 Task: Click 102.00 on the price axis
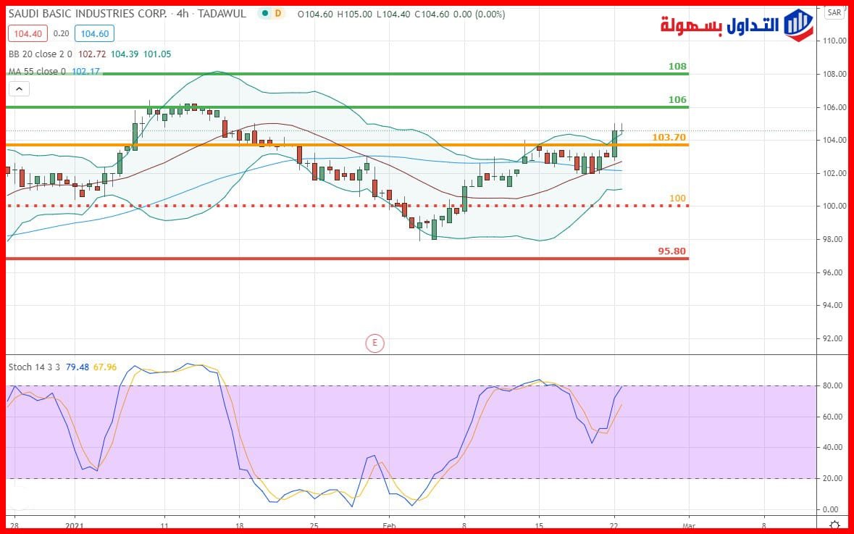(x=834, y=173)
